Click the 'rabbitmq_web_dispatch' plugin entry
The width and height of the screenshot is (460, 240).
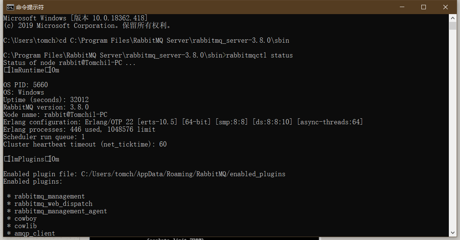[53, 204]
